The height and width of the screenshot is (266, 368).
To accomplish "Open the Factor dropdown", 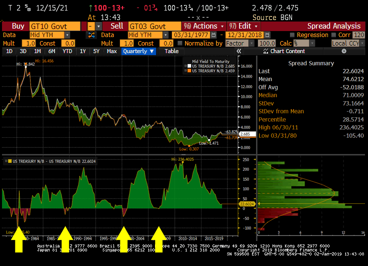I will pos(251,43).
